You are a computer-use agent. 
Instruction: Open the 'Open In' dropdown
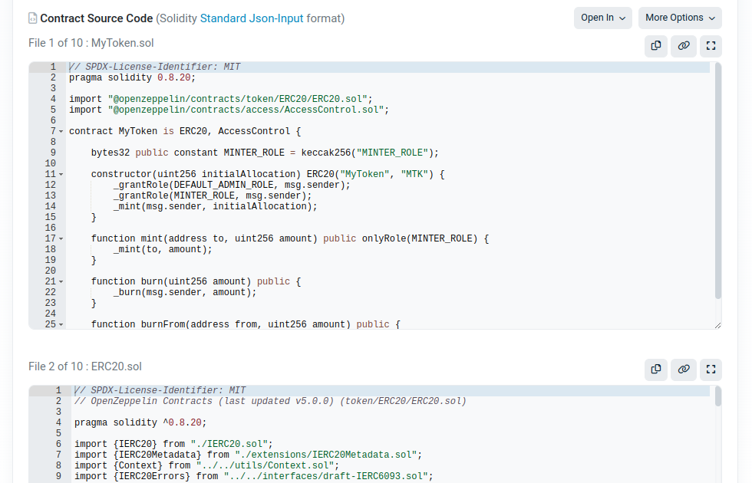tap(602, 18)
